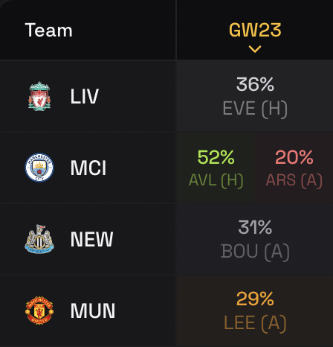Viewport: 333px width, 347px height.
Task: Select the MUN team name
Action: point(93,311)
